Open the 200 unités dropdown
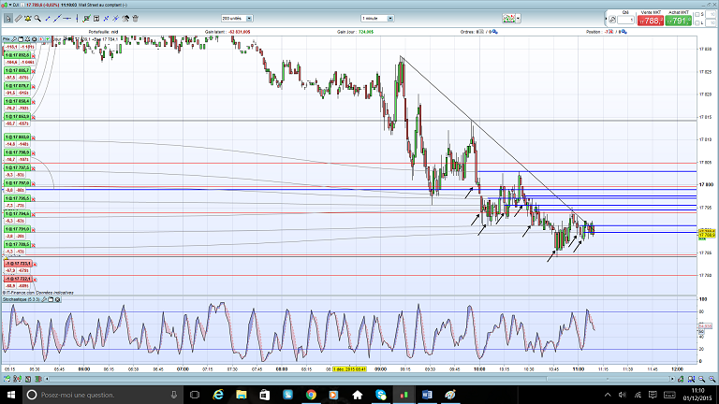 tap(249, 19)
